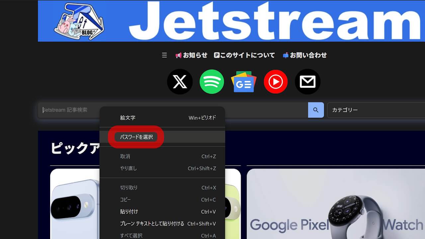
Task: Choose 取消 in the context menu
Action: coord(162,156)
